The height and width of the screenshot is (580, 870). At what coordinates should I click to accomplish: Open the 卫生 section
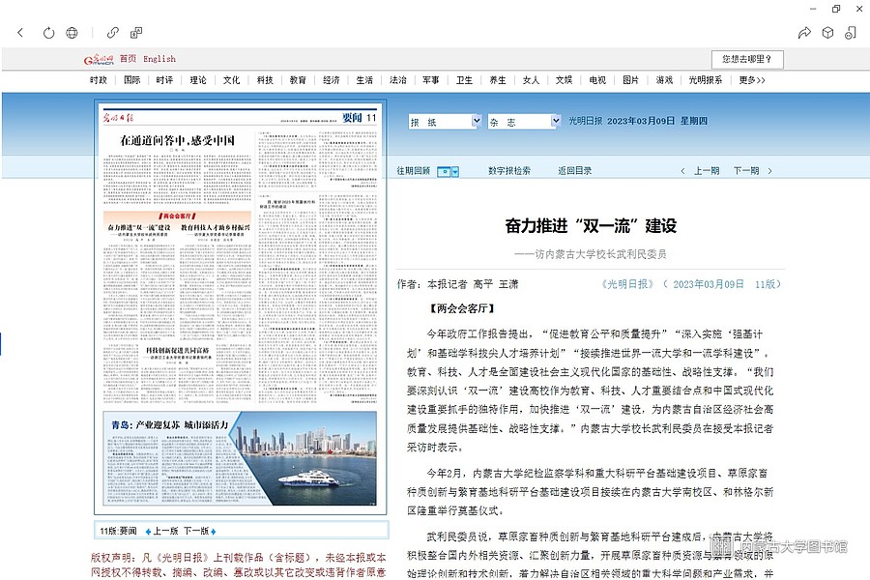tap(464, 80)
